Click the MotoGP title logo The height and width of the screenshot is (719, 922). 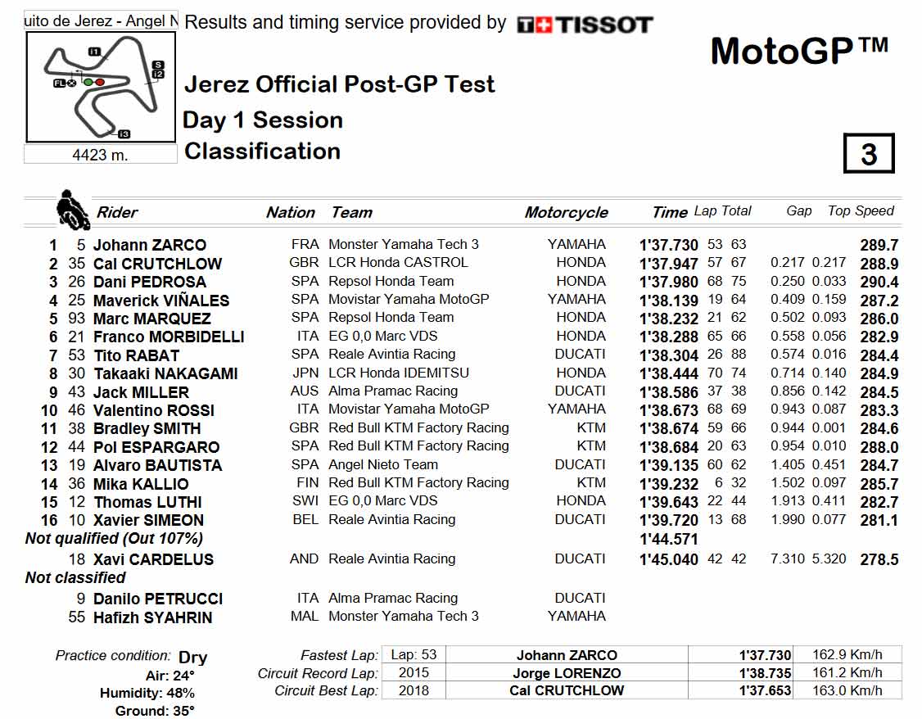pyautogui.click(x=799, y=51)
